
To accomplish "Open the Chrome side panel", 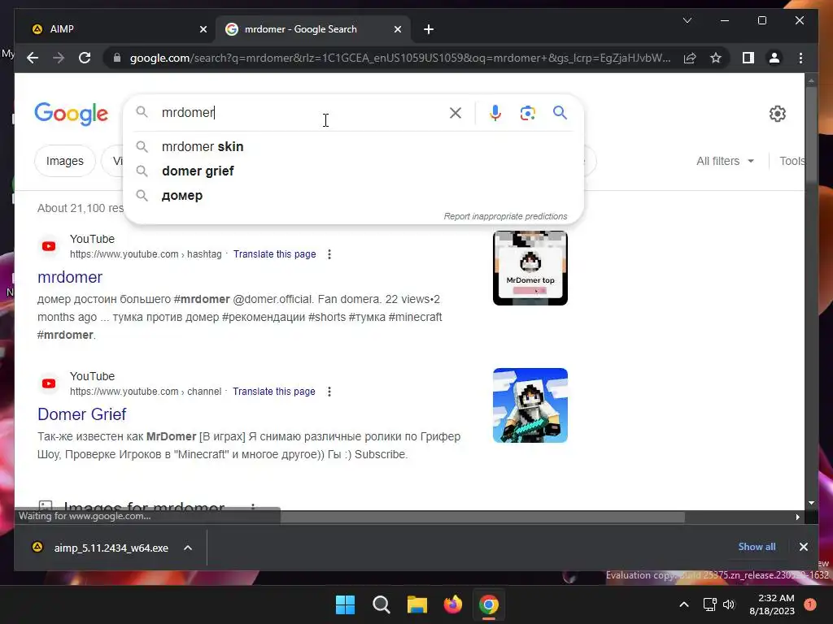I will click(x=748, y=58).
